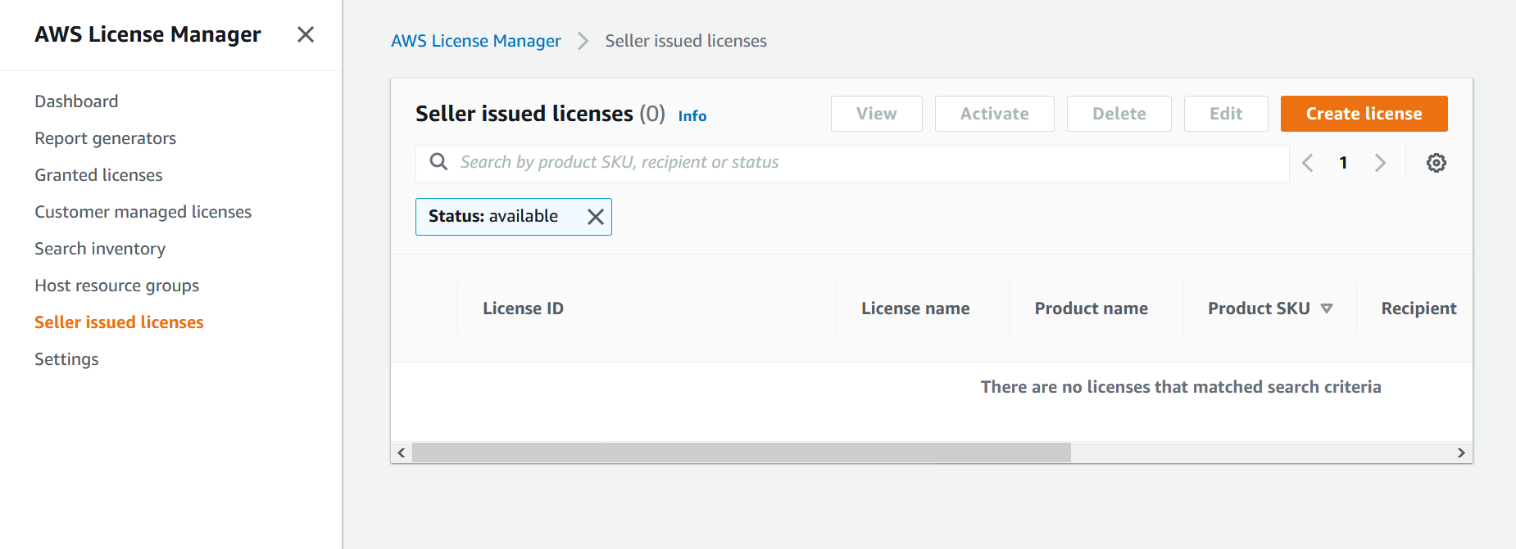Click the Edit button
This screenshot has width=1516, height=549.
coord(1226,114)
